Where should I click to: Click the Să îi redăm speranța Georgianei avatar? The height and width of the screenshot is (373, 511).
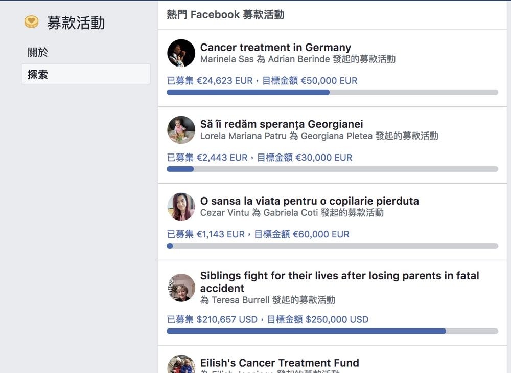click(x=181, y=130)
